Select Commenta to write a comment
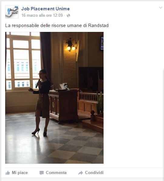The image size is (164, 181). click(x=56, y=173)
